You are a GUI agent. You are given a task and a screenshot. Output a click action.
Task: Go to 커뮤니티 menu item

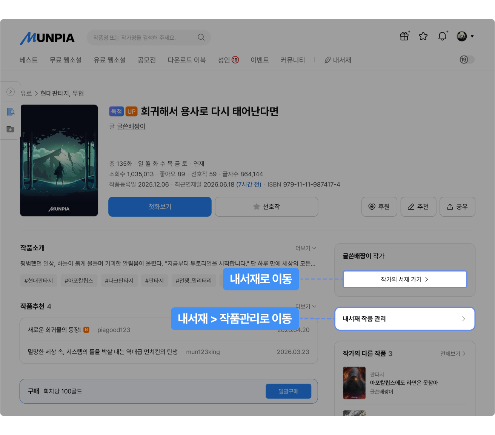coord(292,60)
